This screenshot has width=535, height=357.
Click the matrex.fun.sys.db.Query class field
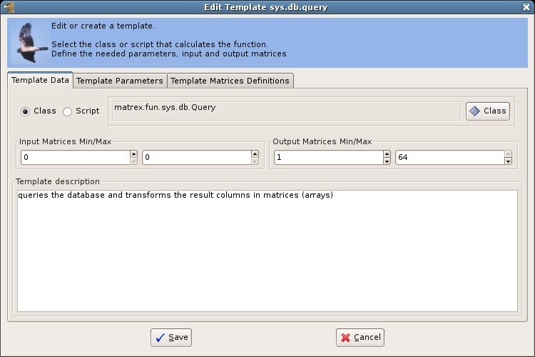click(x=287, y=111)
